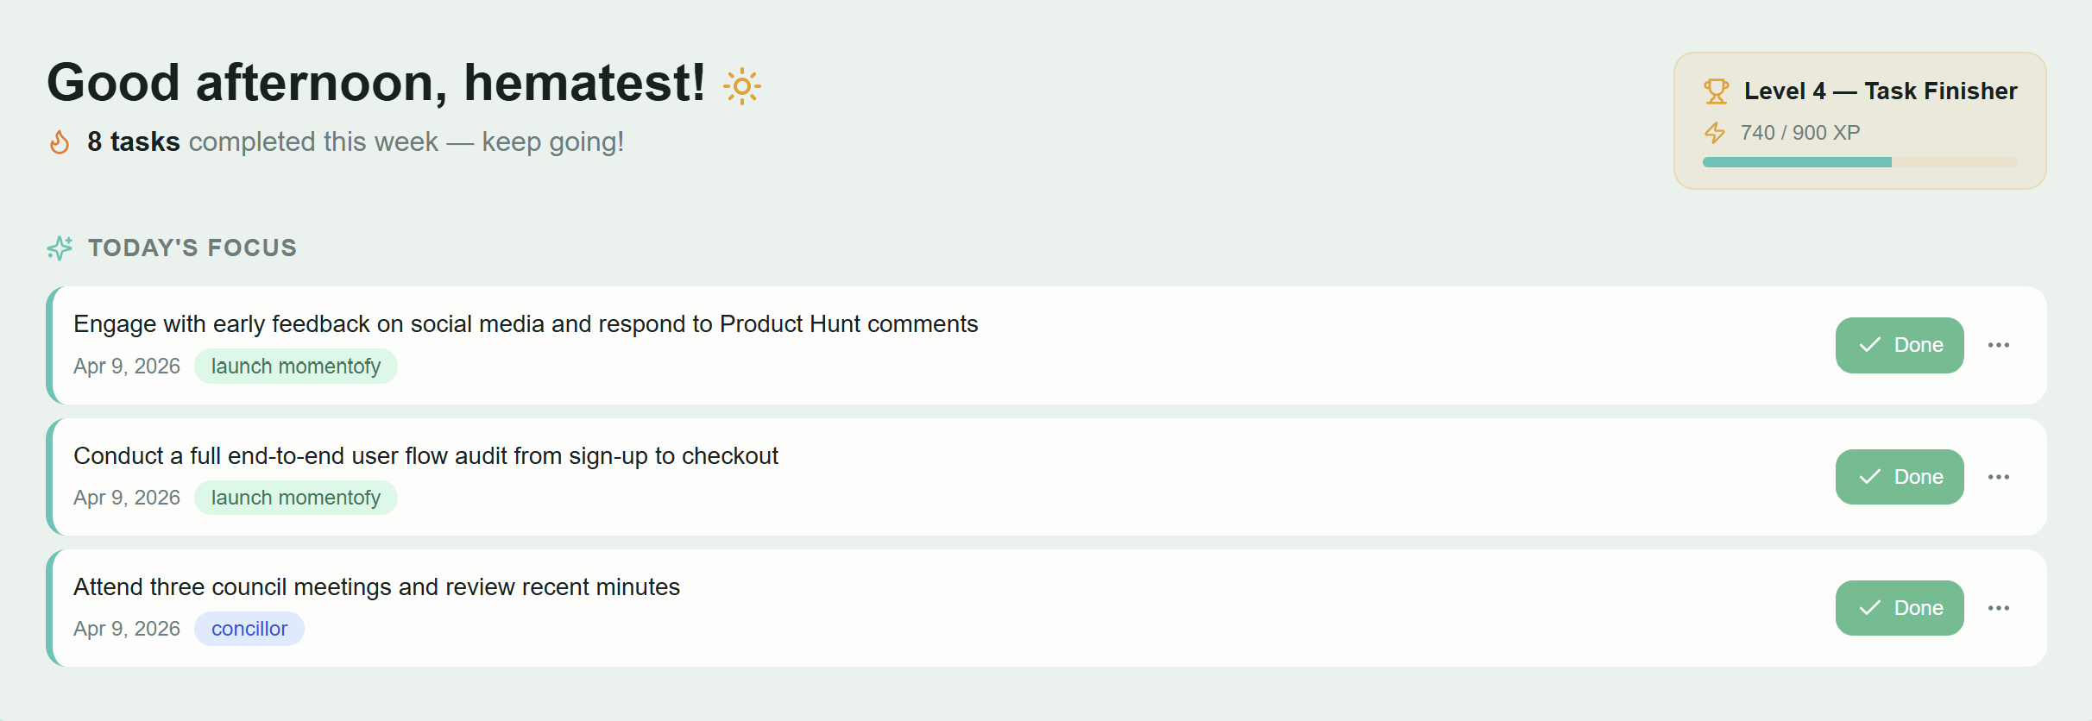Open the Attend three council meetings task
2092x721 pixels.
(376, 587)
